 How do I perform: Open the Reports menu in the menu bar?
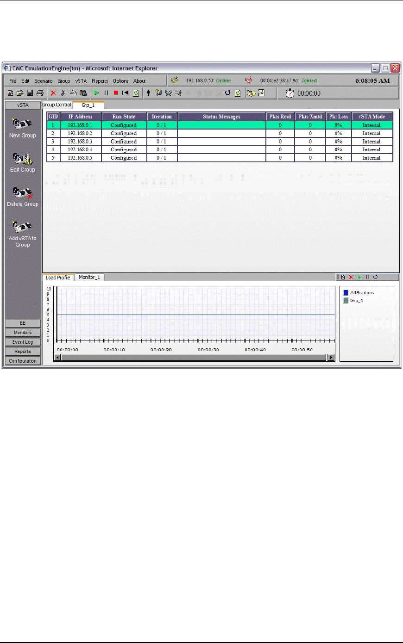[100, 81]
